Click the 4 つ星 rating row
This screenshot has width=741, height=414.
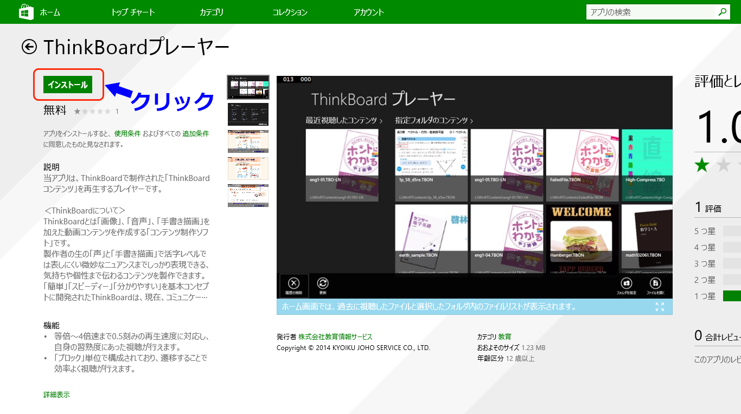click(717, 247)
